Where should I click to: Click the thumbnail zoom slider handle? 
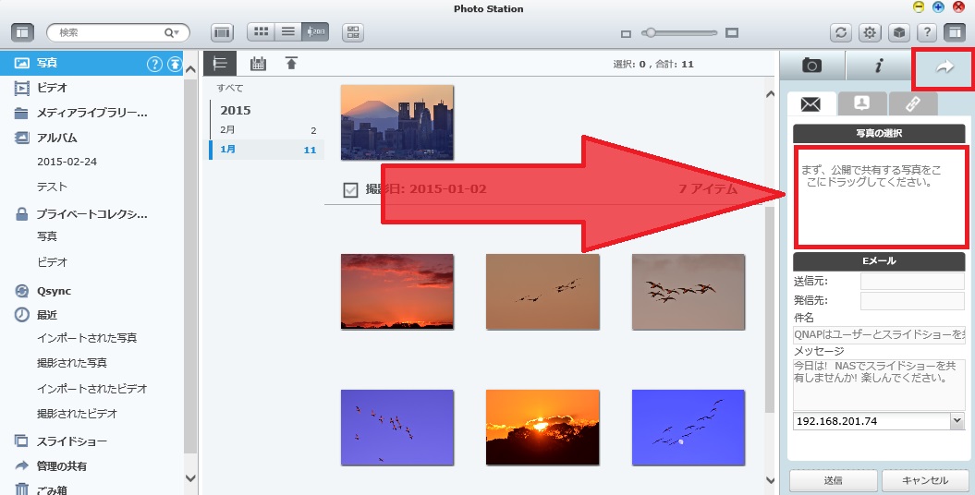tap(649, 33)
